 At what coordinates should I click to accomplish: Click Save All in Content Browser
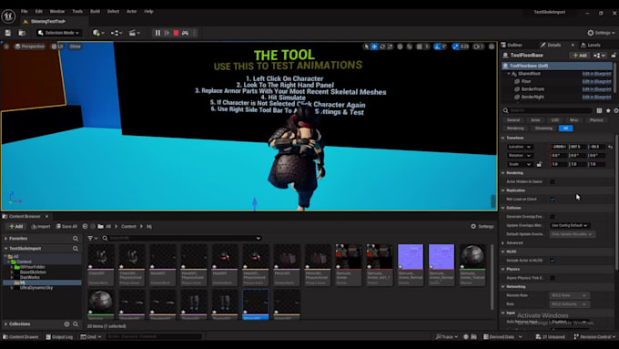coord(66,227)
